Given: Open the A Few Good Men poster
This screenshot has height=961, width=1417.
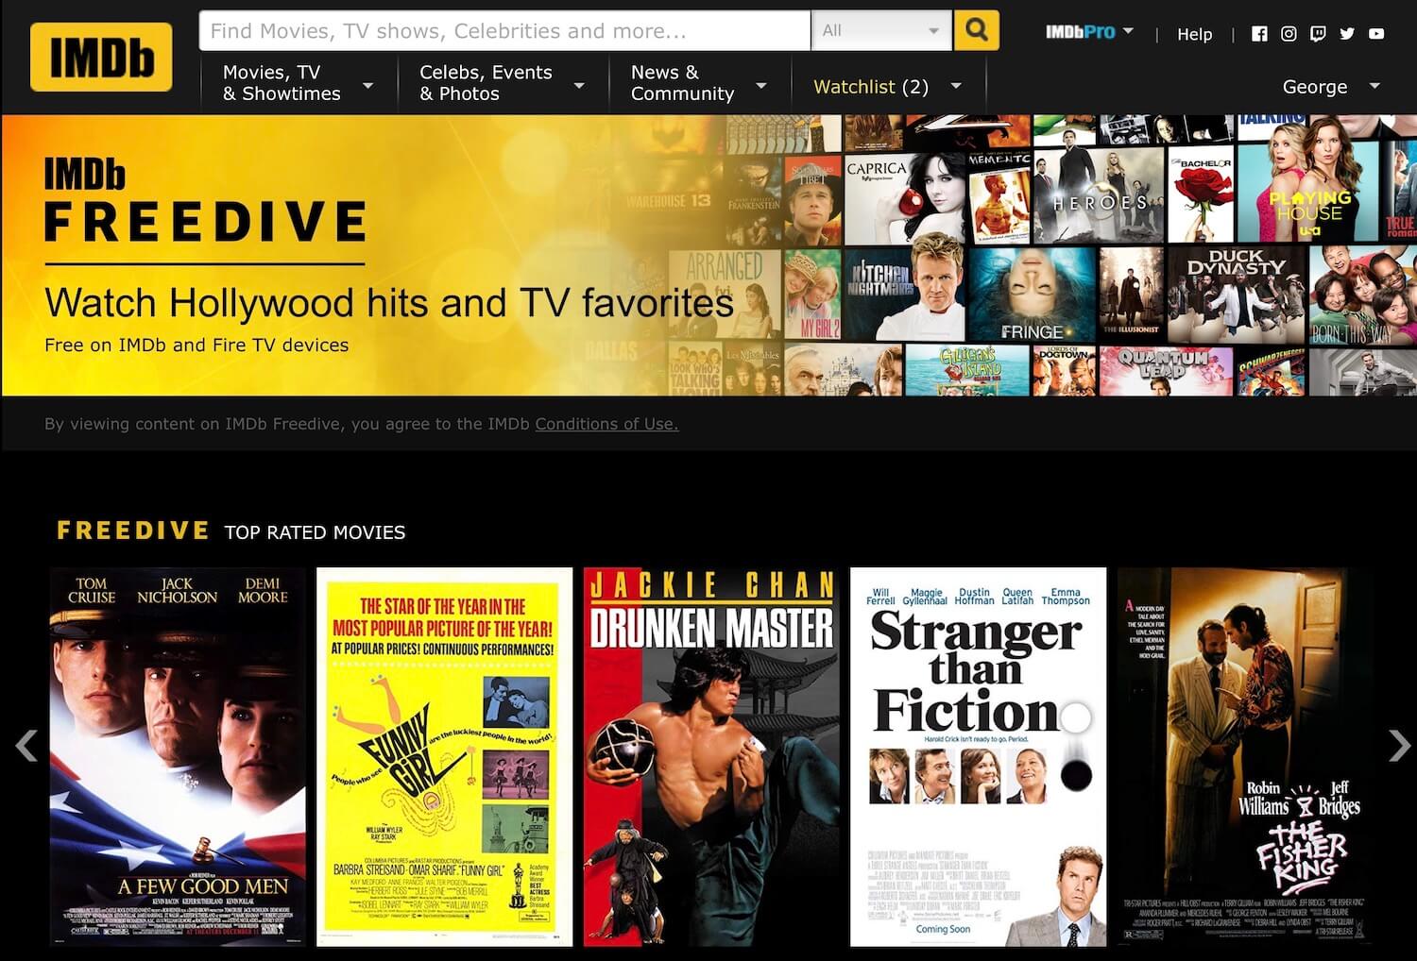Looking at the screenshot, I should coord(178,756).
